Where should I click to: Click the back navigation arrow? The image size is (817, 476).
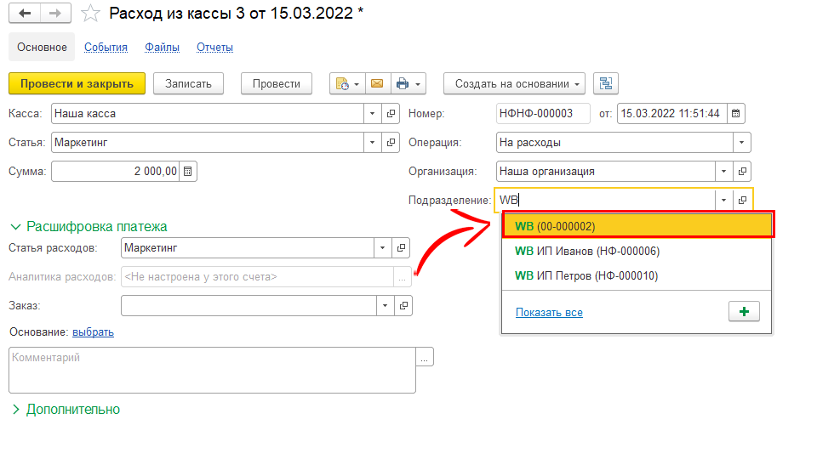click(x=26, y=14)
